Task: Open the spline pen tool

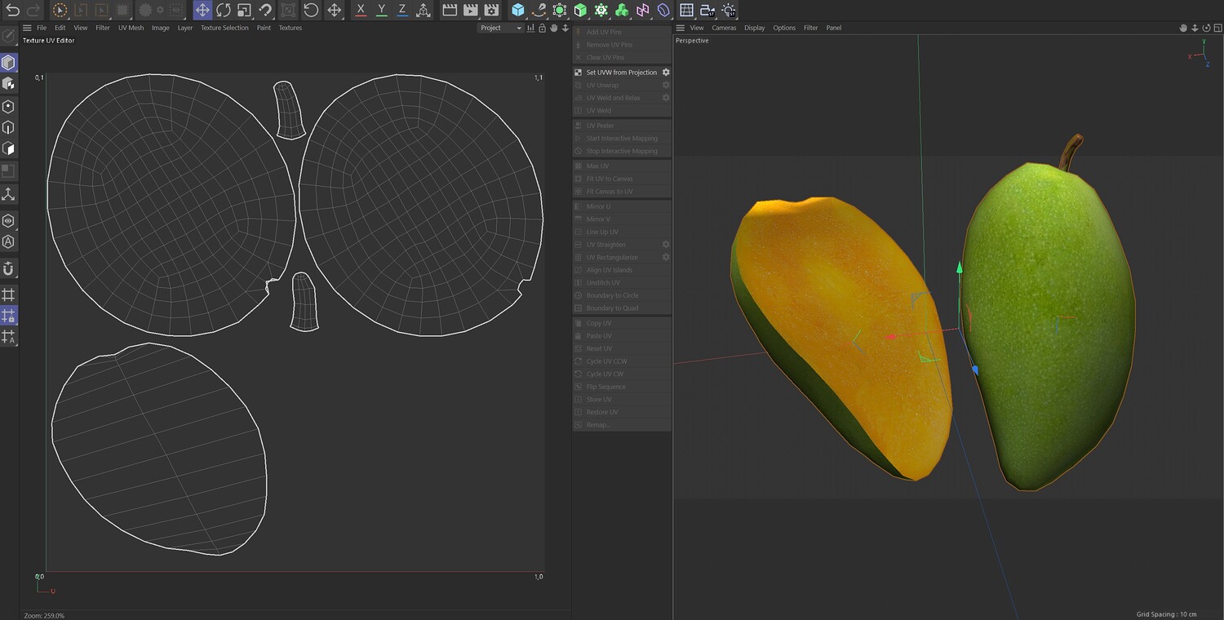Action: tap(539, 11)
